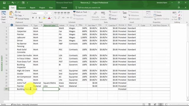Open the Mark on Track dropdown arrow
This screenshot has height=106, width=189.
point(89,12)
